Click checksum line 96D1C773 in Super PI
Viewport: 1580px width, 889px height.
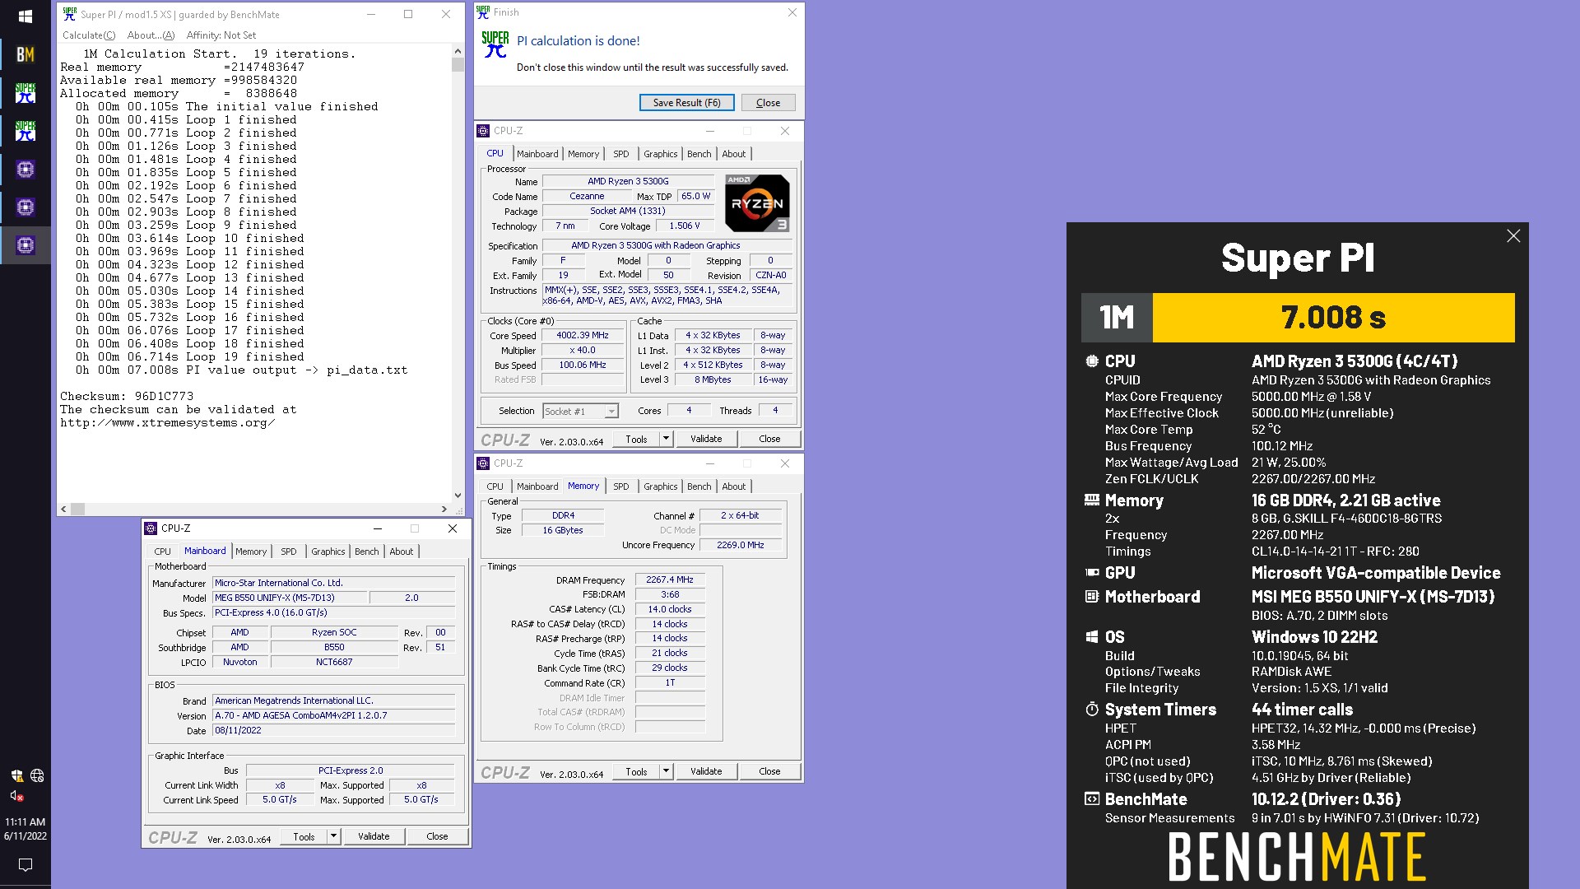pyautogui.click(x=127, y=396)
